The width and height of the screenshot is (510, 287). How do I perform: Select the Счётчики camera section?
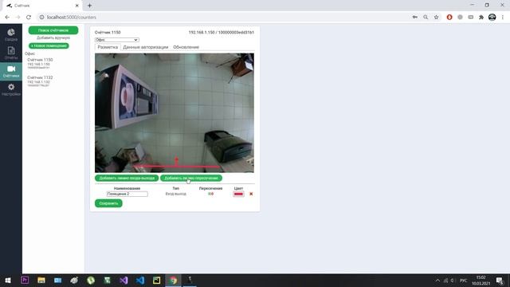coord(11,71)
